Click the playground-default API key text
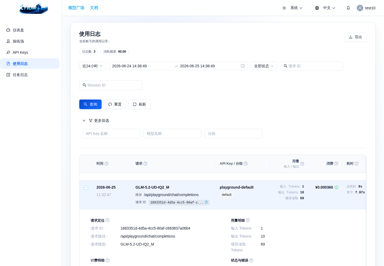The width and height of the screenshot is (384, 266). coord(237,187)
